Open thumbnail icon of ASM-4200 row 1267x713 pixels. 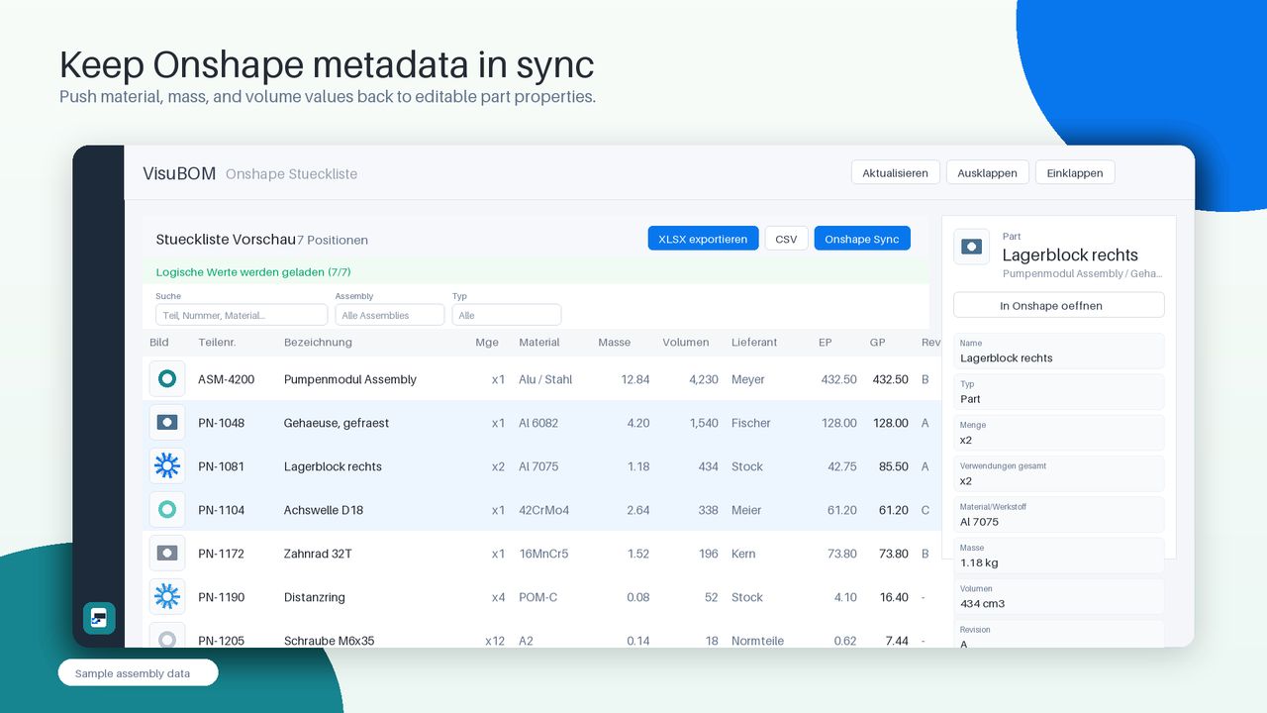point(167,379)
